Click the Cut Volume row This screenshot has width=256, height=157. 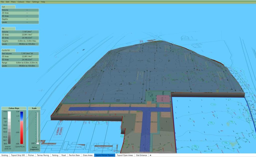(x=20, y=10)
